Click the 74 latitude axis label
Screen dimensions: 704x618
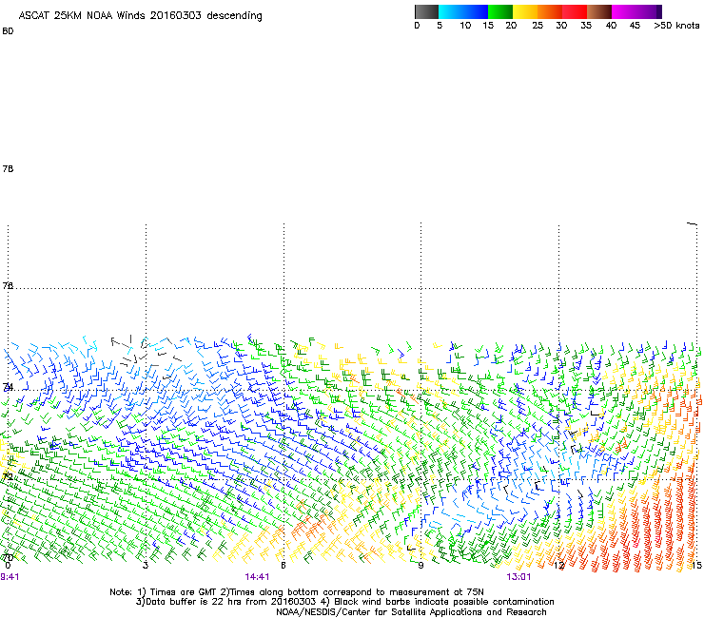tap(8, 387)
